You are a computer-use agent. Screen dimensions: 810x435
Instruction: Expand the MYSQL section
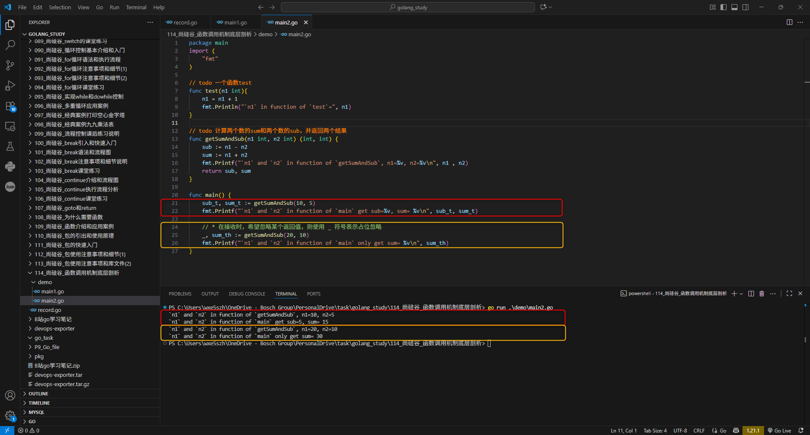point(90,412)
